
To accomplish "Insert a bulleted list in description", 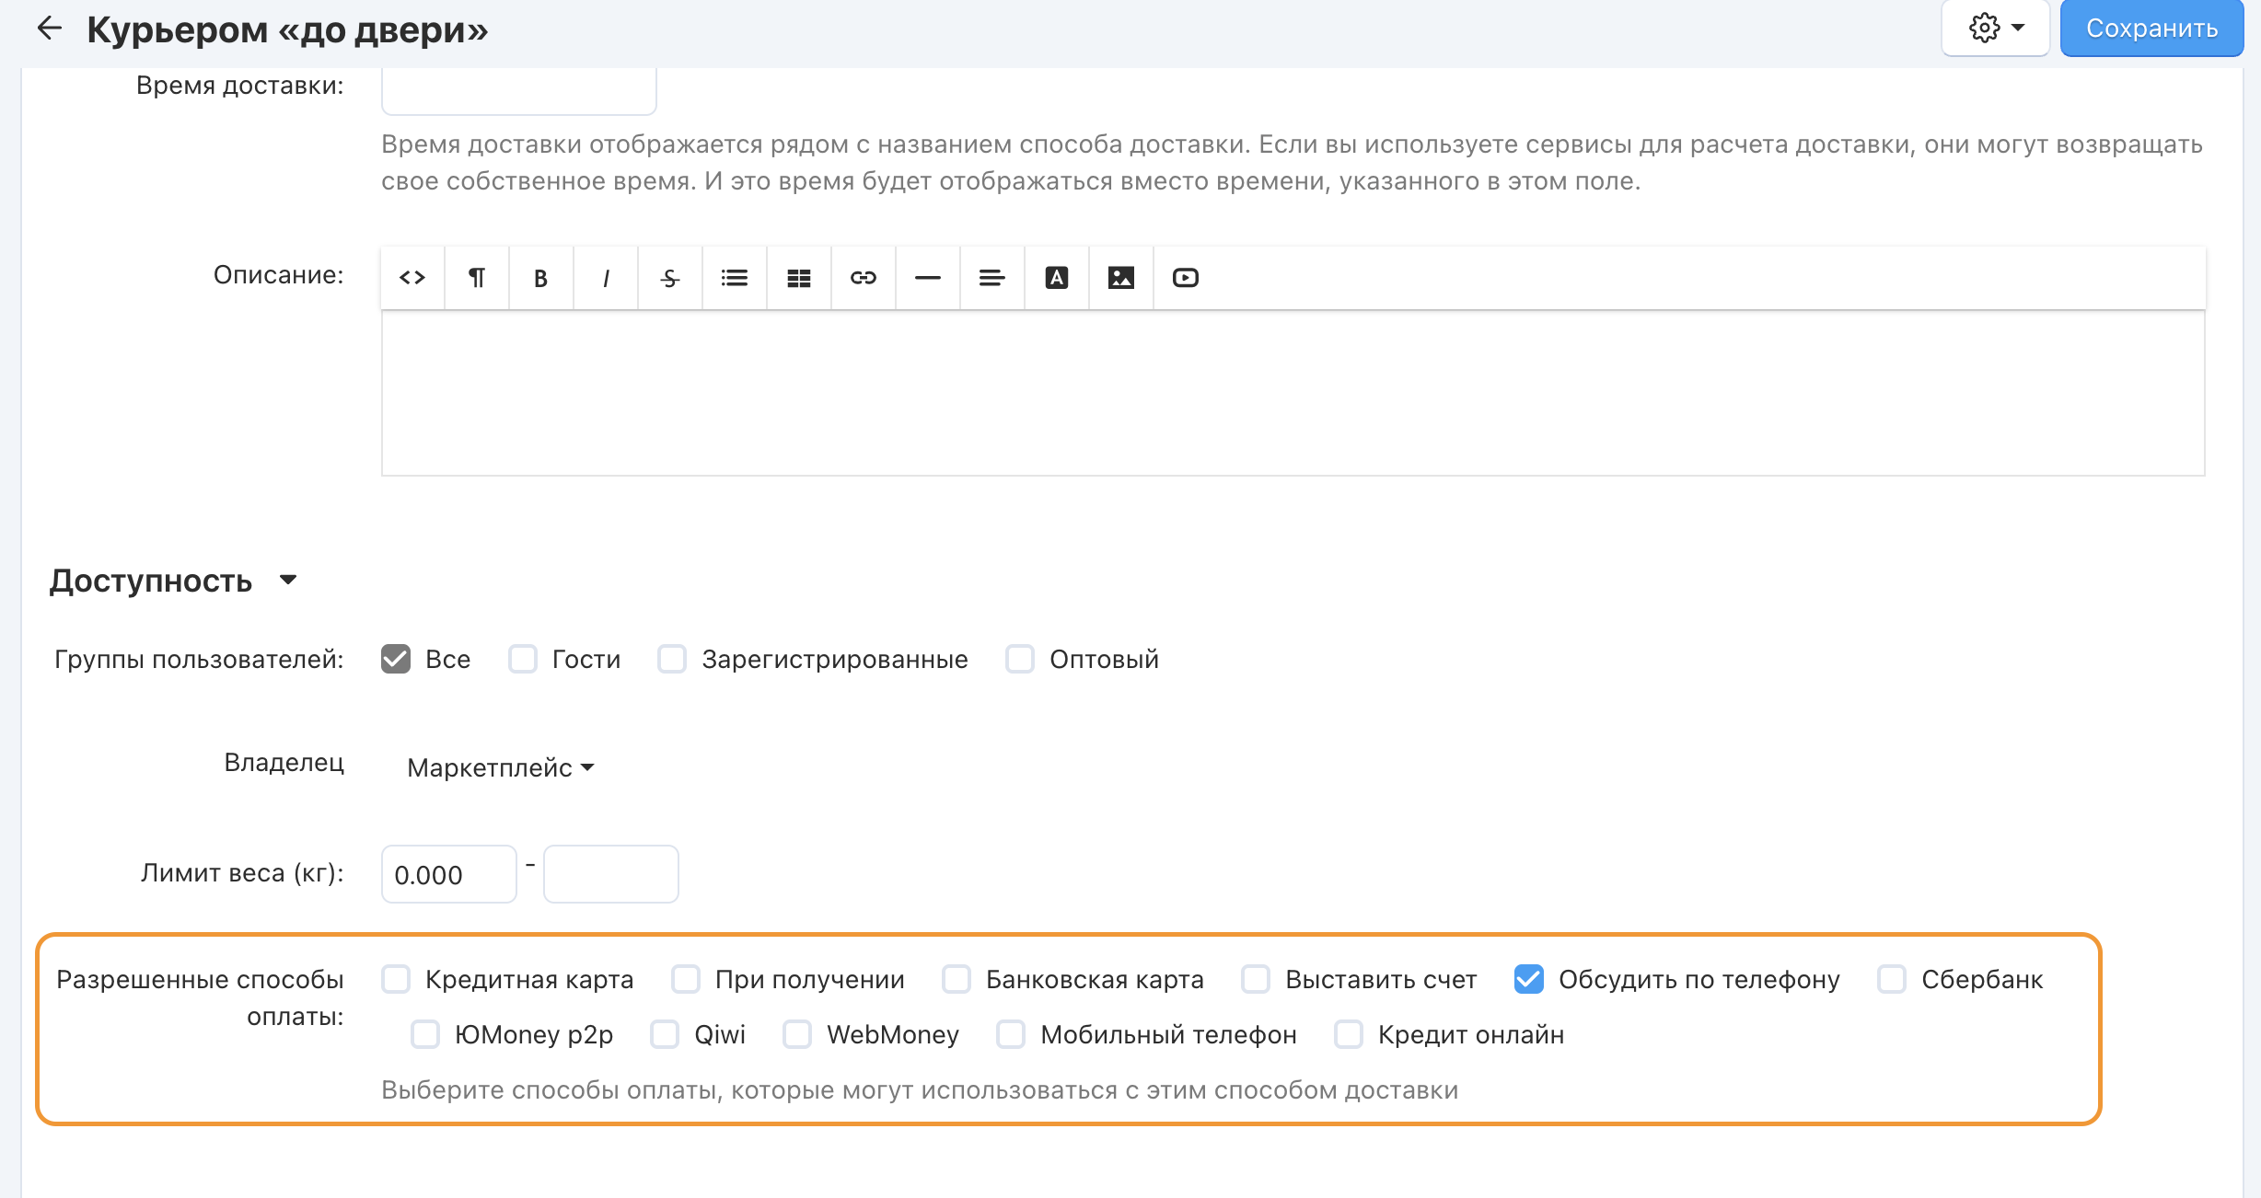I will click(735, 278).
